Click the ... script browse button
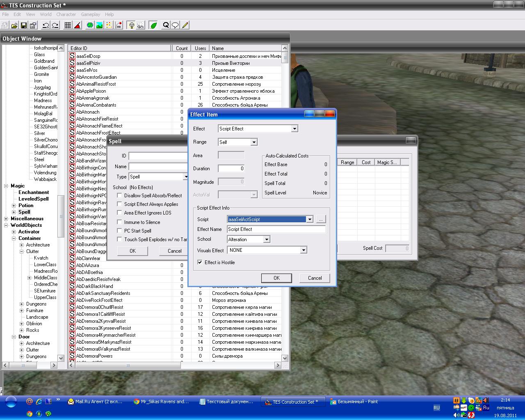The height and width of the screenshot is (420, 525). click(x=321, y=219)
